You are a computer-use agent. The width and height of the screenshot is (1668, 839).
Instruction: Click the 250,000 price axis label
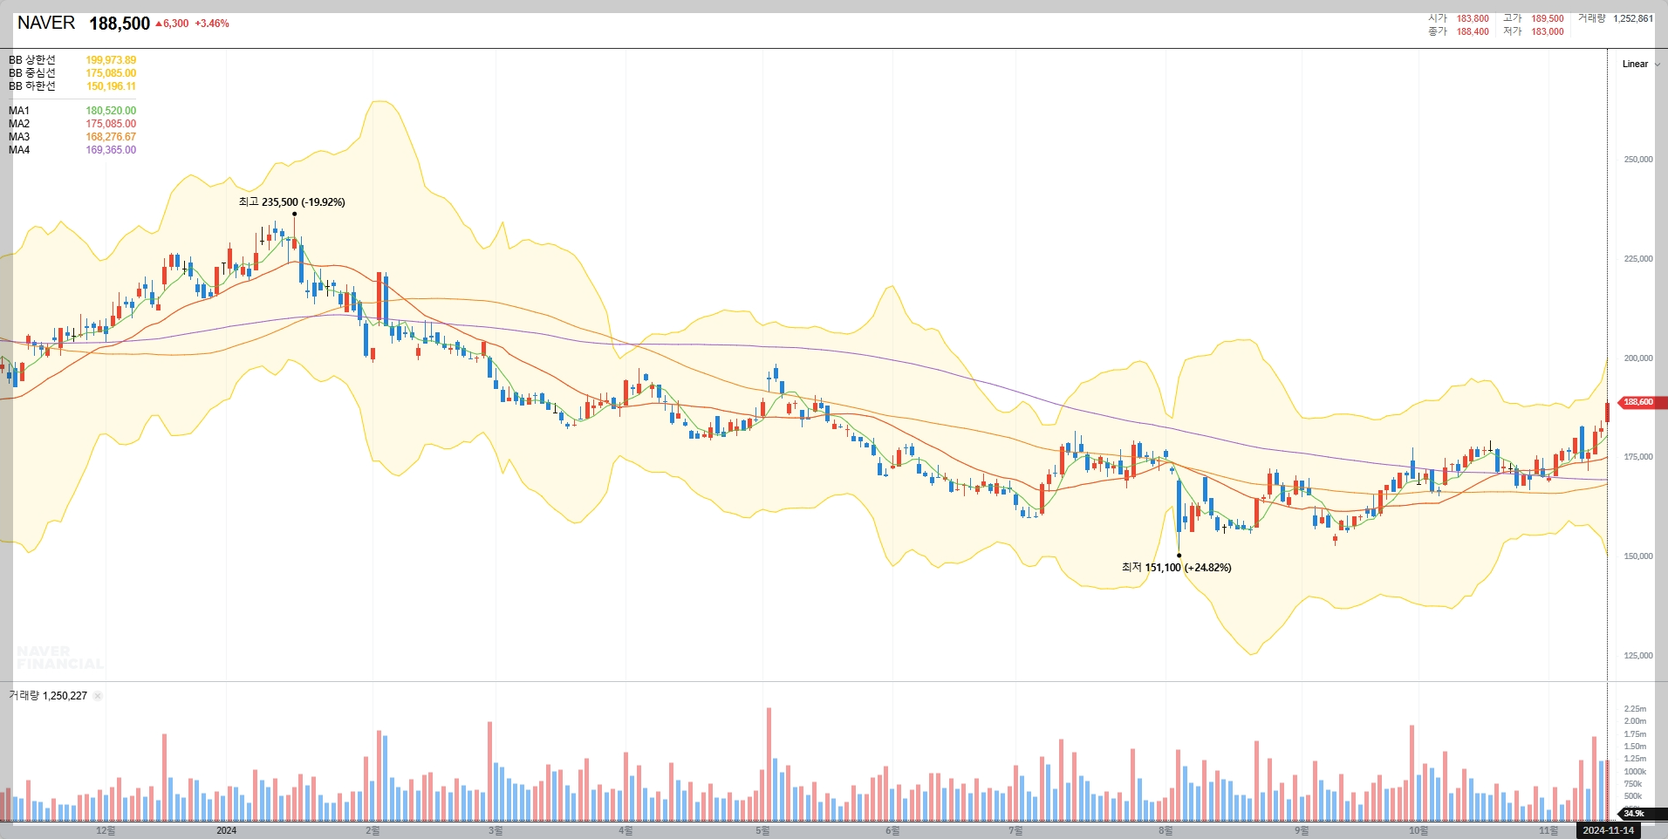(1638, 160)
